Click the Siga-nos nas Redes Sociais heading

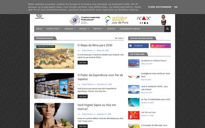tap(141, 38)
